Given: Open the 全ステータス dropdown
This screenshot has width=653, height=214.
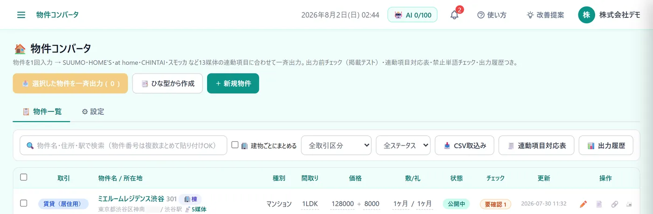Looking at the screenshot, I should (x=403, y=145).
